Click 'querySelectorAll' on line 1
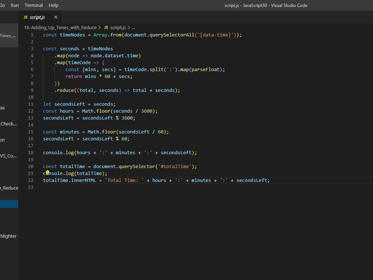This screenshot has height=280, width=373. tap(172, 35)
